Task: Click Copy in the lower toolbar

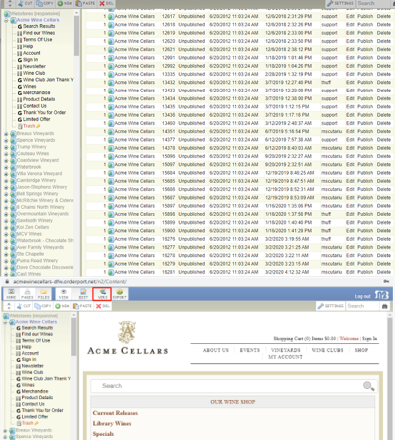Action: (x=43, y=306)
